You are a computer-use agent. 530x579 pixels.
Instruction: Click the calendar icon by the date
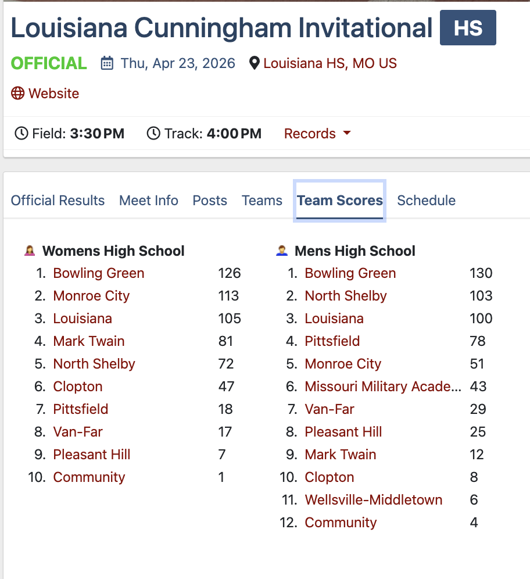[107, 63]
